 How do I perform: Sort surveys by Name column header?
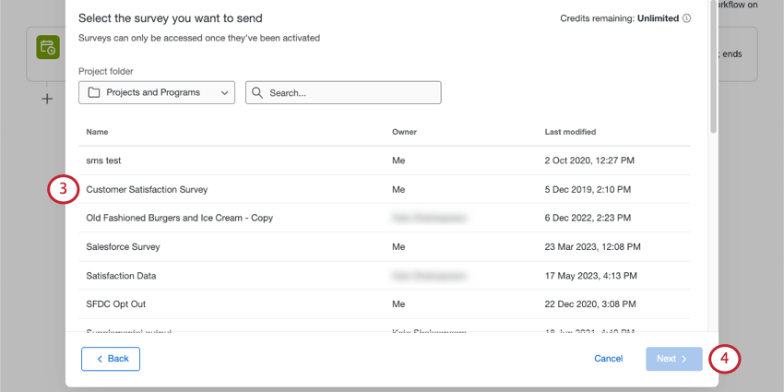97,132
